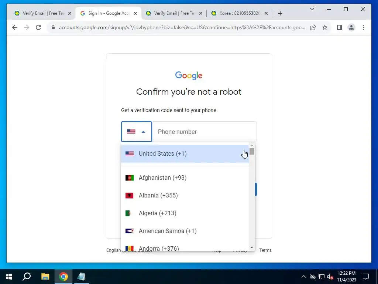This screenshot has width=378, height=284.
Task: Click the muted volume tray icon
Action: [330, 277]
